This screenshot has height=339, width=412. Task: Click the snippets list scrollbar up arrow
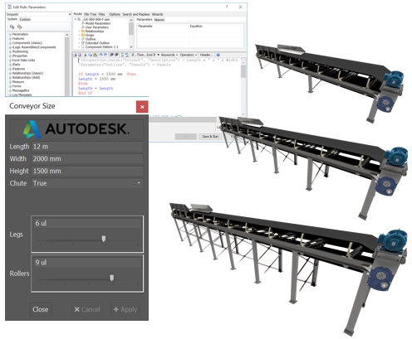pos(66,35)
